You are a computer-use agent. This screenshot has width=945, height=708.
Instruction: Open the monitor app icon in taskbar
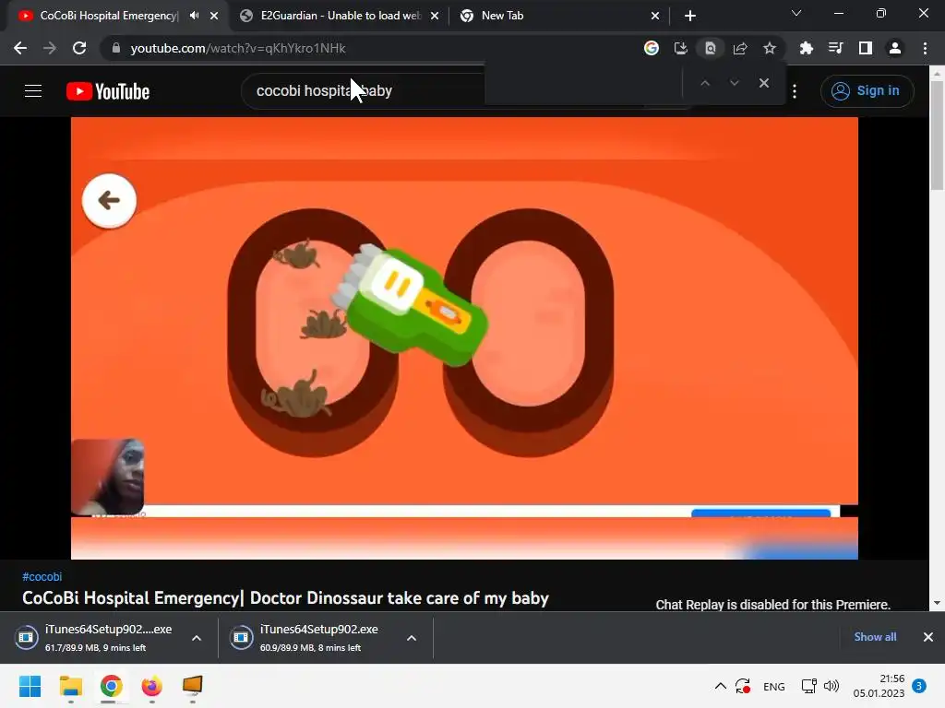(193, 686)
